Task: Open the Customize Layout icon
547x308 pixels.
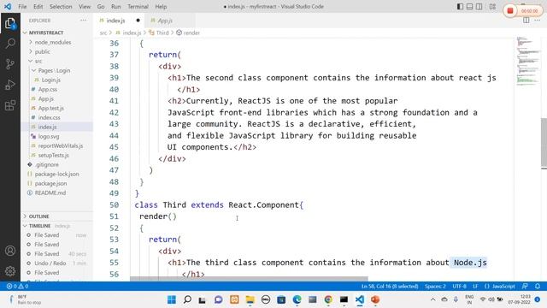Action: click(492, 7)
